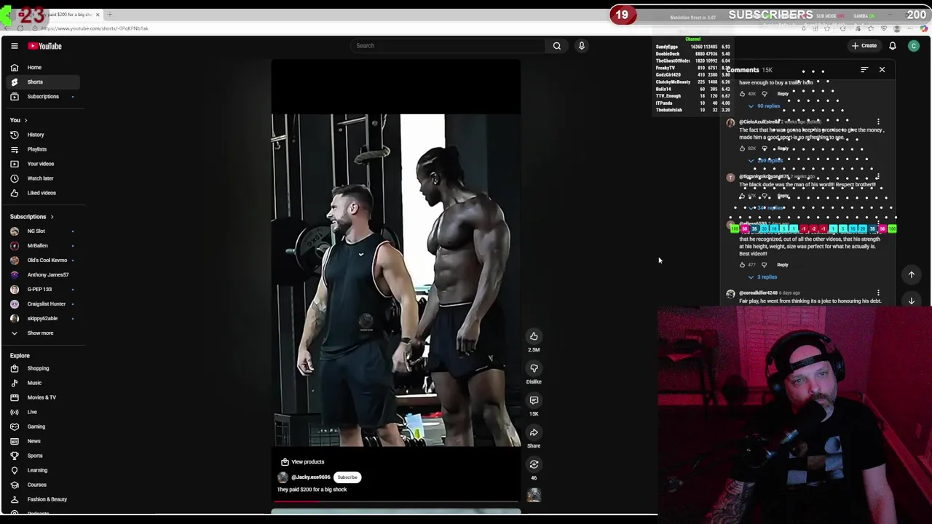Click the Subscribe button for Jacky.exe

pyautogui.click(x=347, y=477)
